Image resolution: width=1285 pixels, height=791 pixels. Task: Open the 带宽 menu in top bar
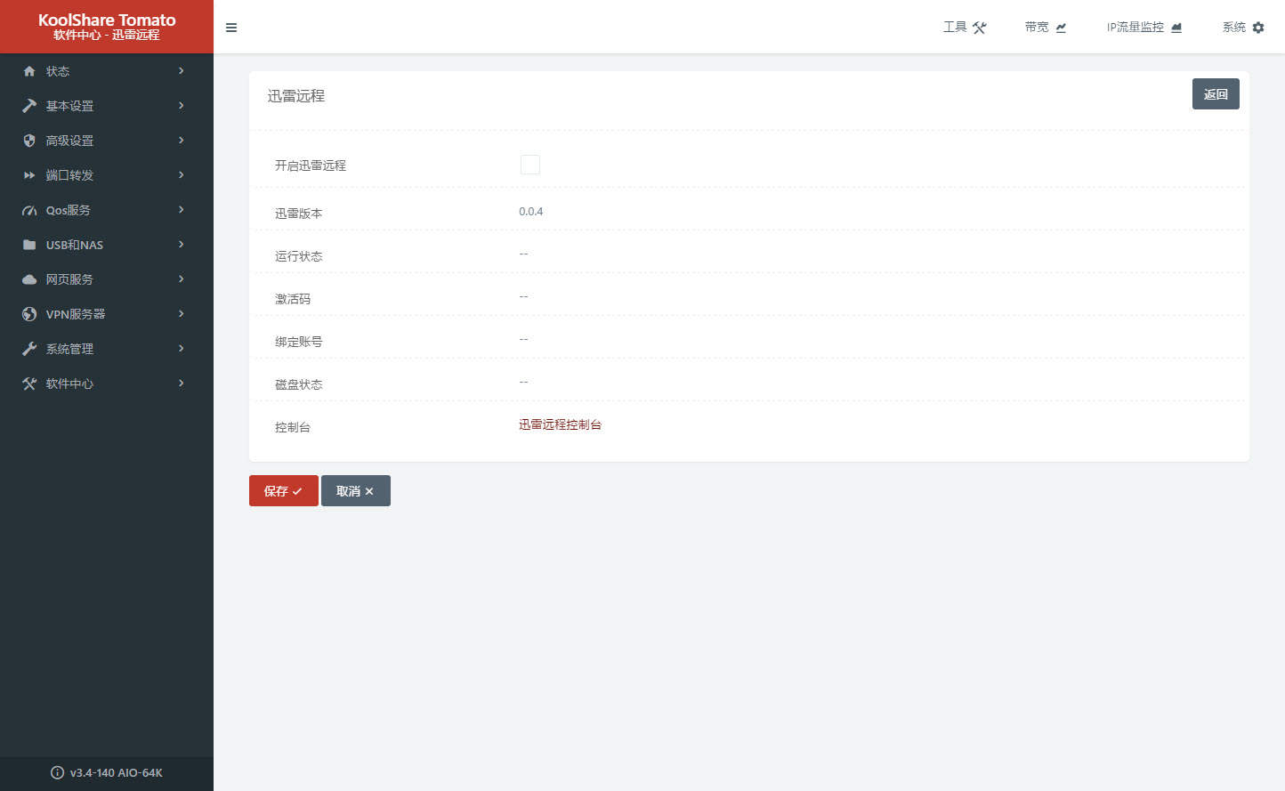[1046, 28]
